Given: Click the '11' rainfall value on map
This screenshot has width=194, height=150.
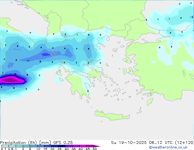Looking at the screenshot, I should (28, 61).
